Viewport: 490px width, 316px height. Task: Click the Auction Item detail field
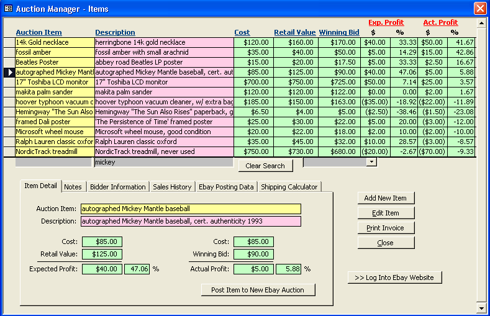(191, 209)
